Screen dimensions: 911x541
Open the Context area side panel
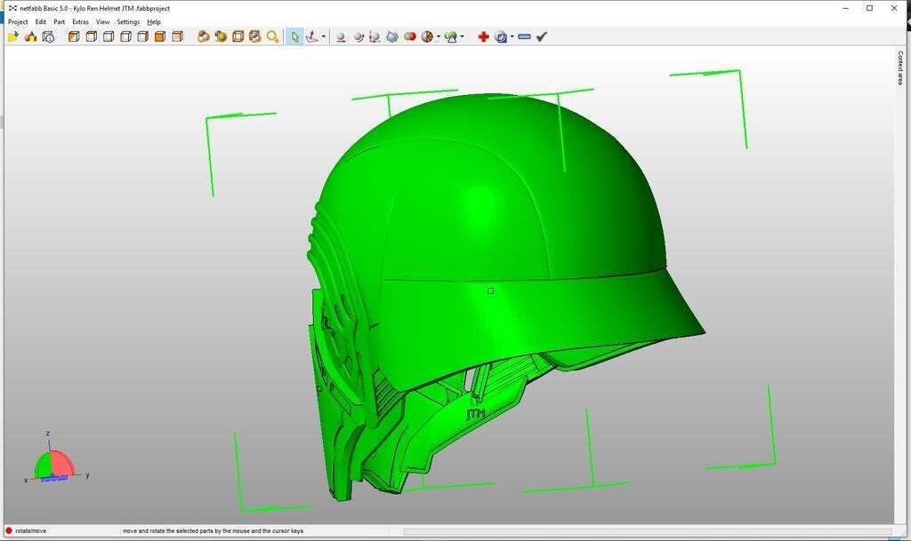pyautogui.click(x=900, y=68)
